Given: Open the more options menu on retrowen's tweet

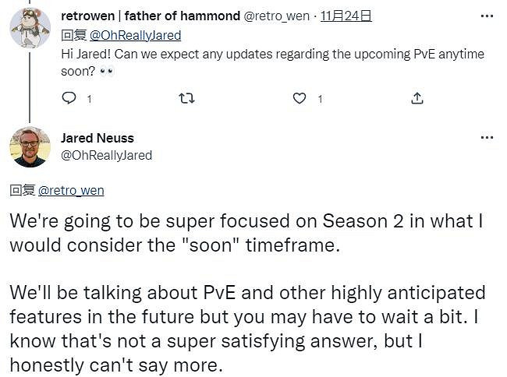Looking at the screenshot, I should pyautogui.click(x=487, y=16).
